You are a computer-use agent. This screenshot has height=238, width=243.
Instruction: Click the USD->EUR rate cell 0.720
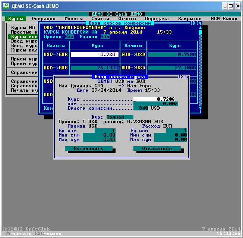[95, 54]
